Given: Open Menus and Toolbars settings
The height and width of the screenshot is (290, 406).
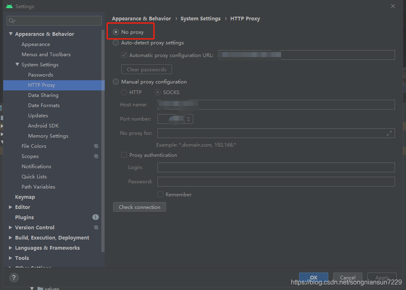Looking at the screenshot, I should tap(46, 55).
